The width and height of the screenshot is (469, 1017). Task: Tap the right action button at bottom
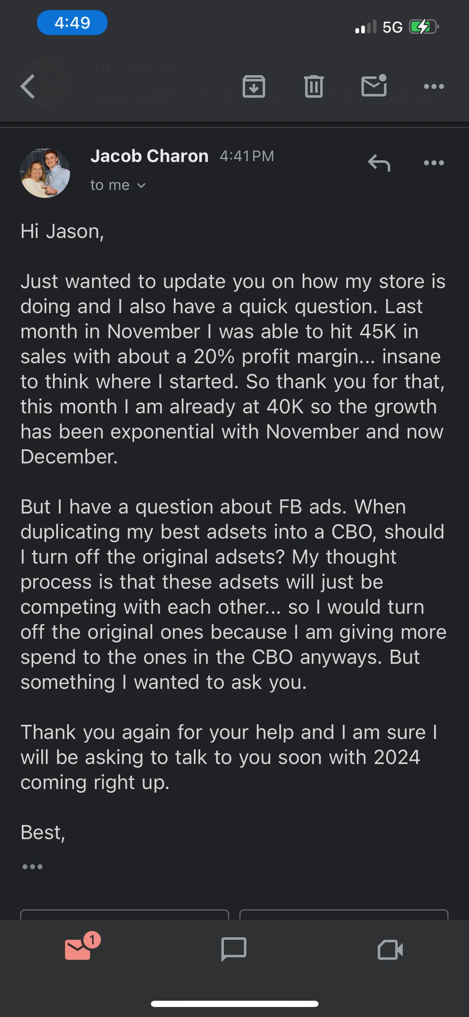[344, 914]
